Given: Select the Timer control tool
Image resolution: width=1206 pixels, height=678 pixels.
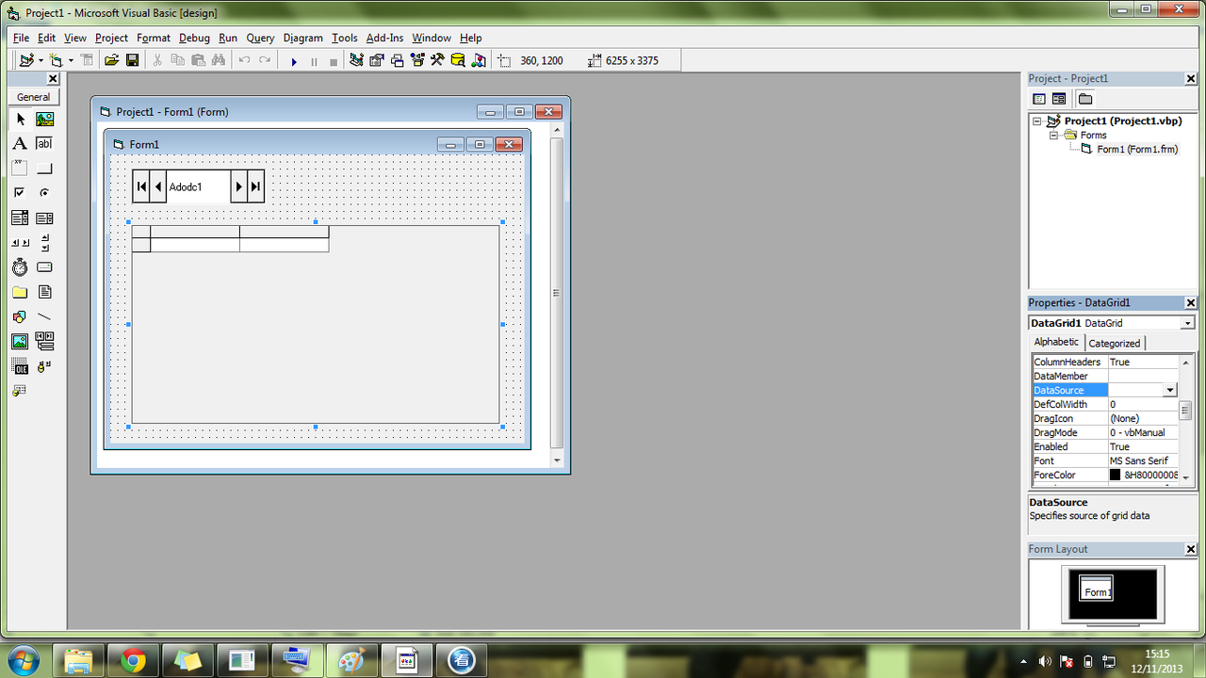Looking at the screenshot, I should pos(20,267).
